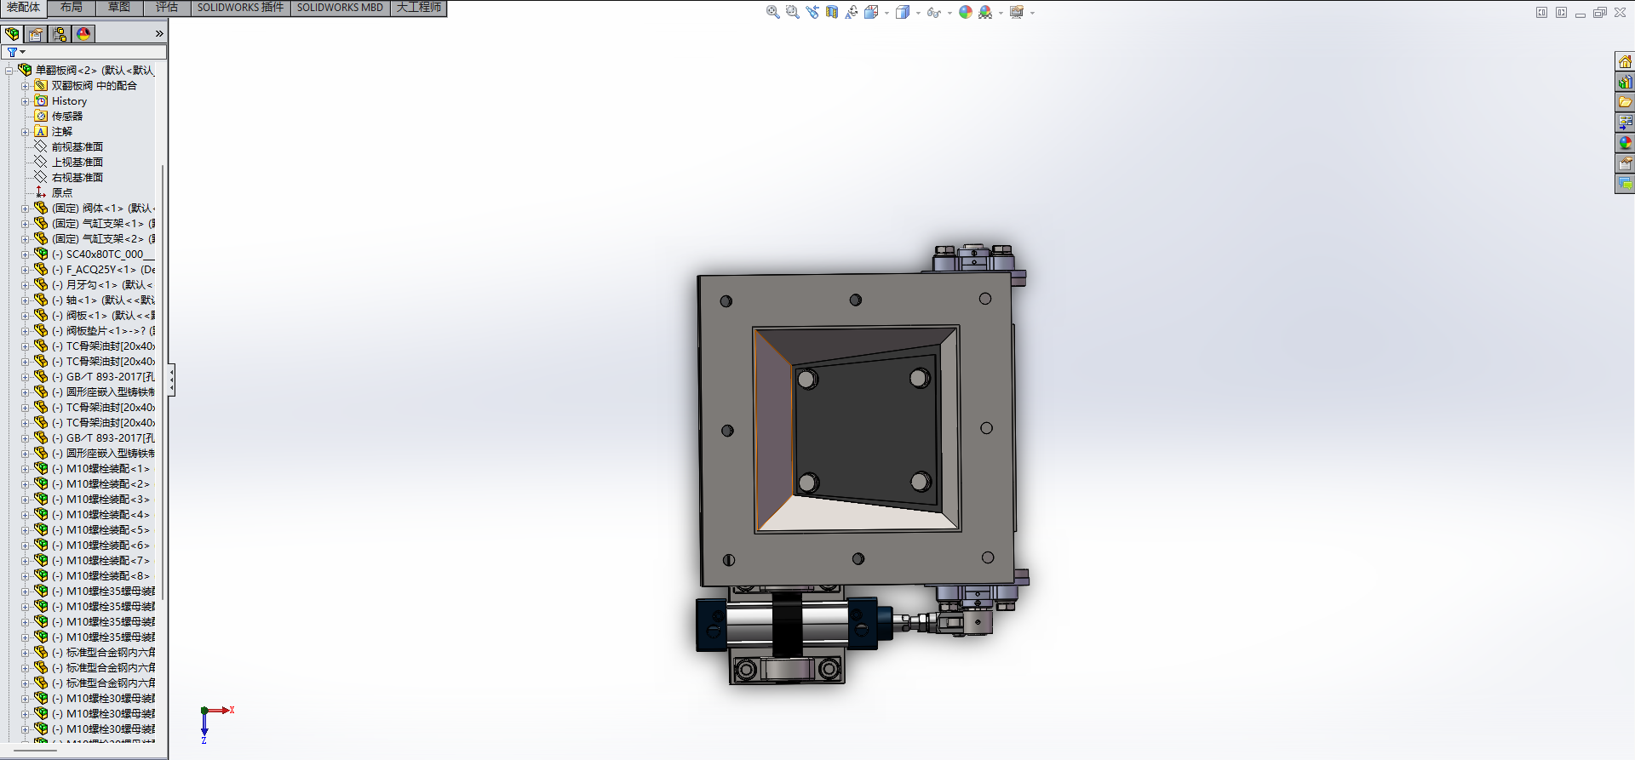The width and height of the screenshot is (1635, 760).
Task: Open the View Orientation dropdown arrow
Action: 886,13
